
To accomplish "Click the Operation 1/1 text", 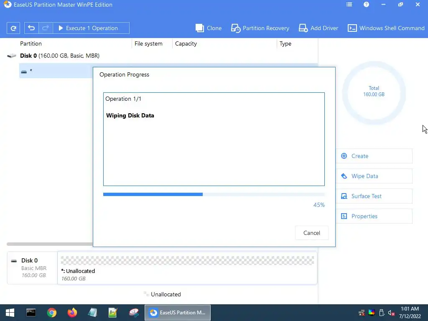I will pos(123,99).
